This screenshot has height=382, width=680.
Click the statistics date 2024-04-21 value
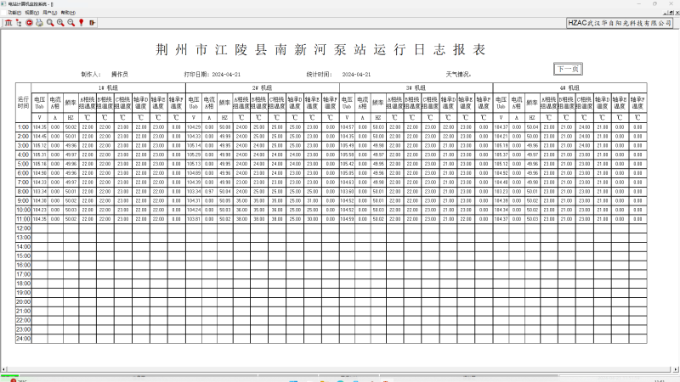coord(356,75)
